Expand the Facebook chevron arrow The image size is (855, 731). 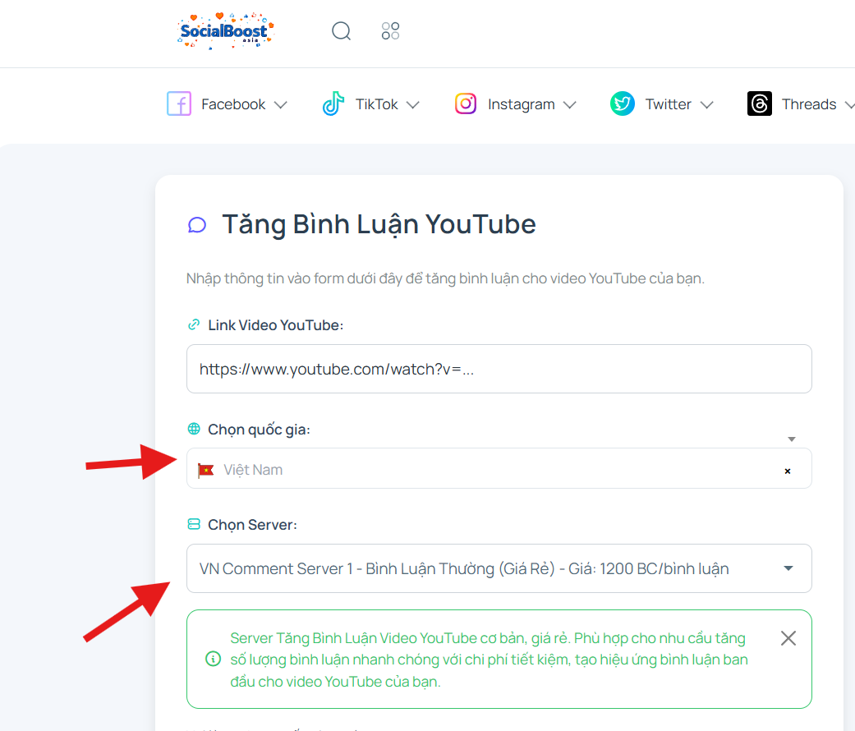[280, 104]
